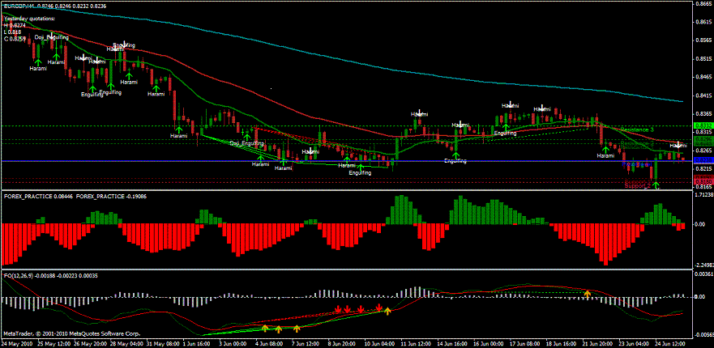Screen dimensions: 714x348
Task: Click the FO(12,26,9) indicator label
Action: (23, 277)
